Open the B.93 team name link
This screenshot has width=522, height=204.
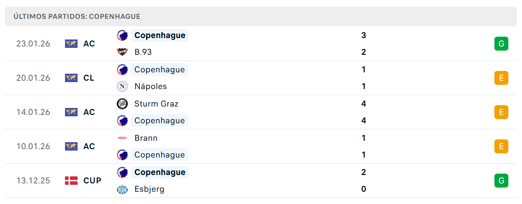(x=143, y=52)
